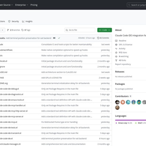The height and width of the screenshot is (146, 146).
Task: Open the 43 forks link
Action: click(x=122, y=60)
